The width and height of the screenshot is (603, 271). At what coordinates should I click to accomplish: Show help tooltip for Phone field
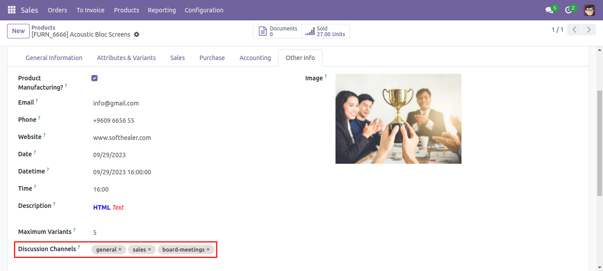tap(39, 118)
